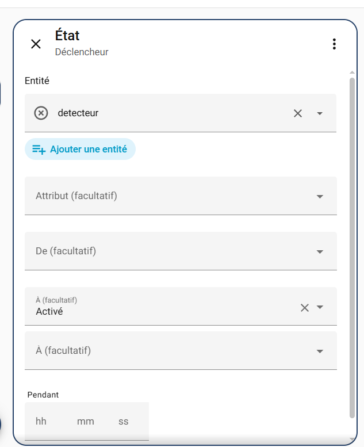
Task: Expand the detecteur entity dropdown arrow
Action: click(x=320, y=113)
